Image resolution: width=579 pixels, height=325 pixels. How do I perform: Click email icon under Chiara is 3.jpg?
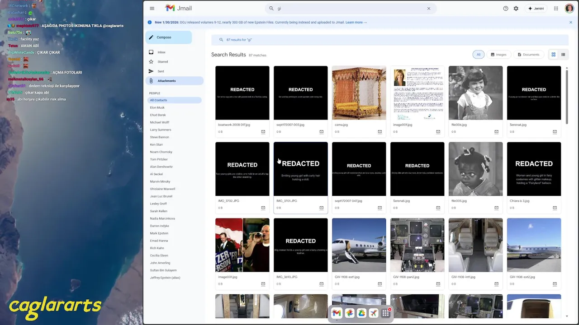click(555, 208)
